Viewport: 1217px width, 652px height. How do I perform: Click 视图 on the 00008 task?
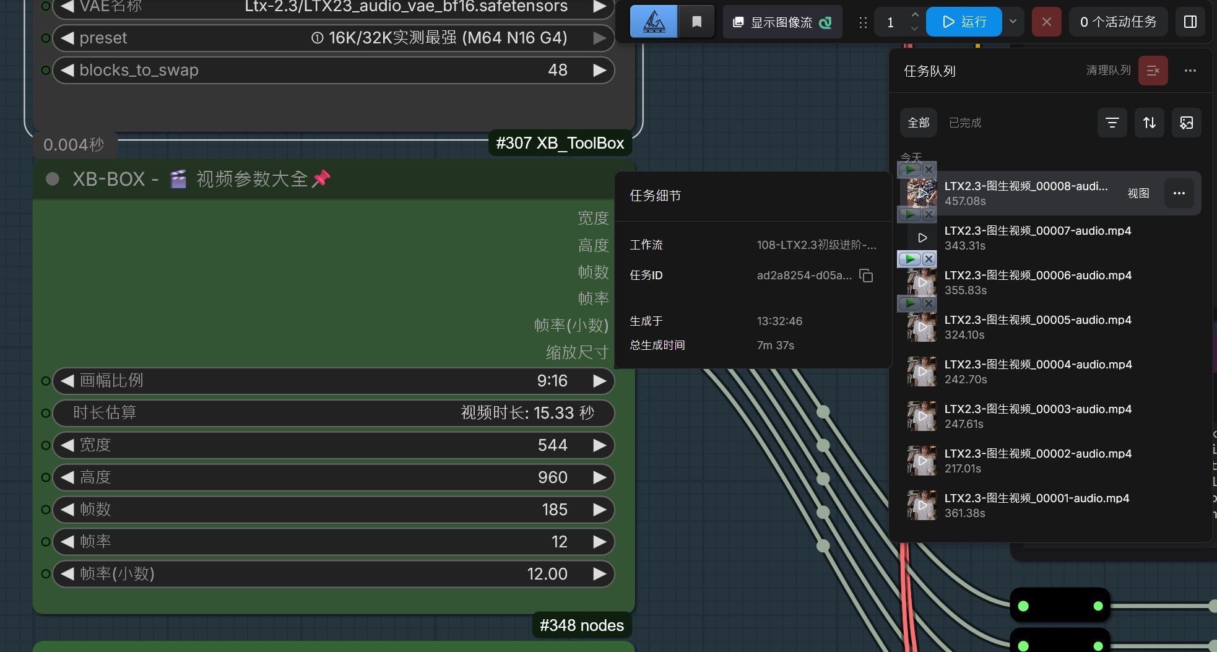(x=1138, y=193)
